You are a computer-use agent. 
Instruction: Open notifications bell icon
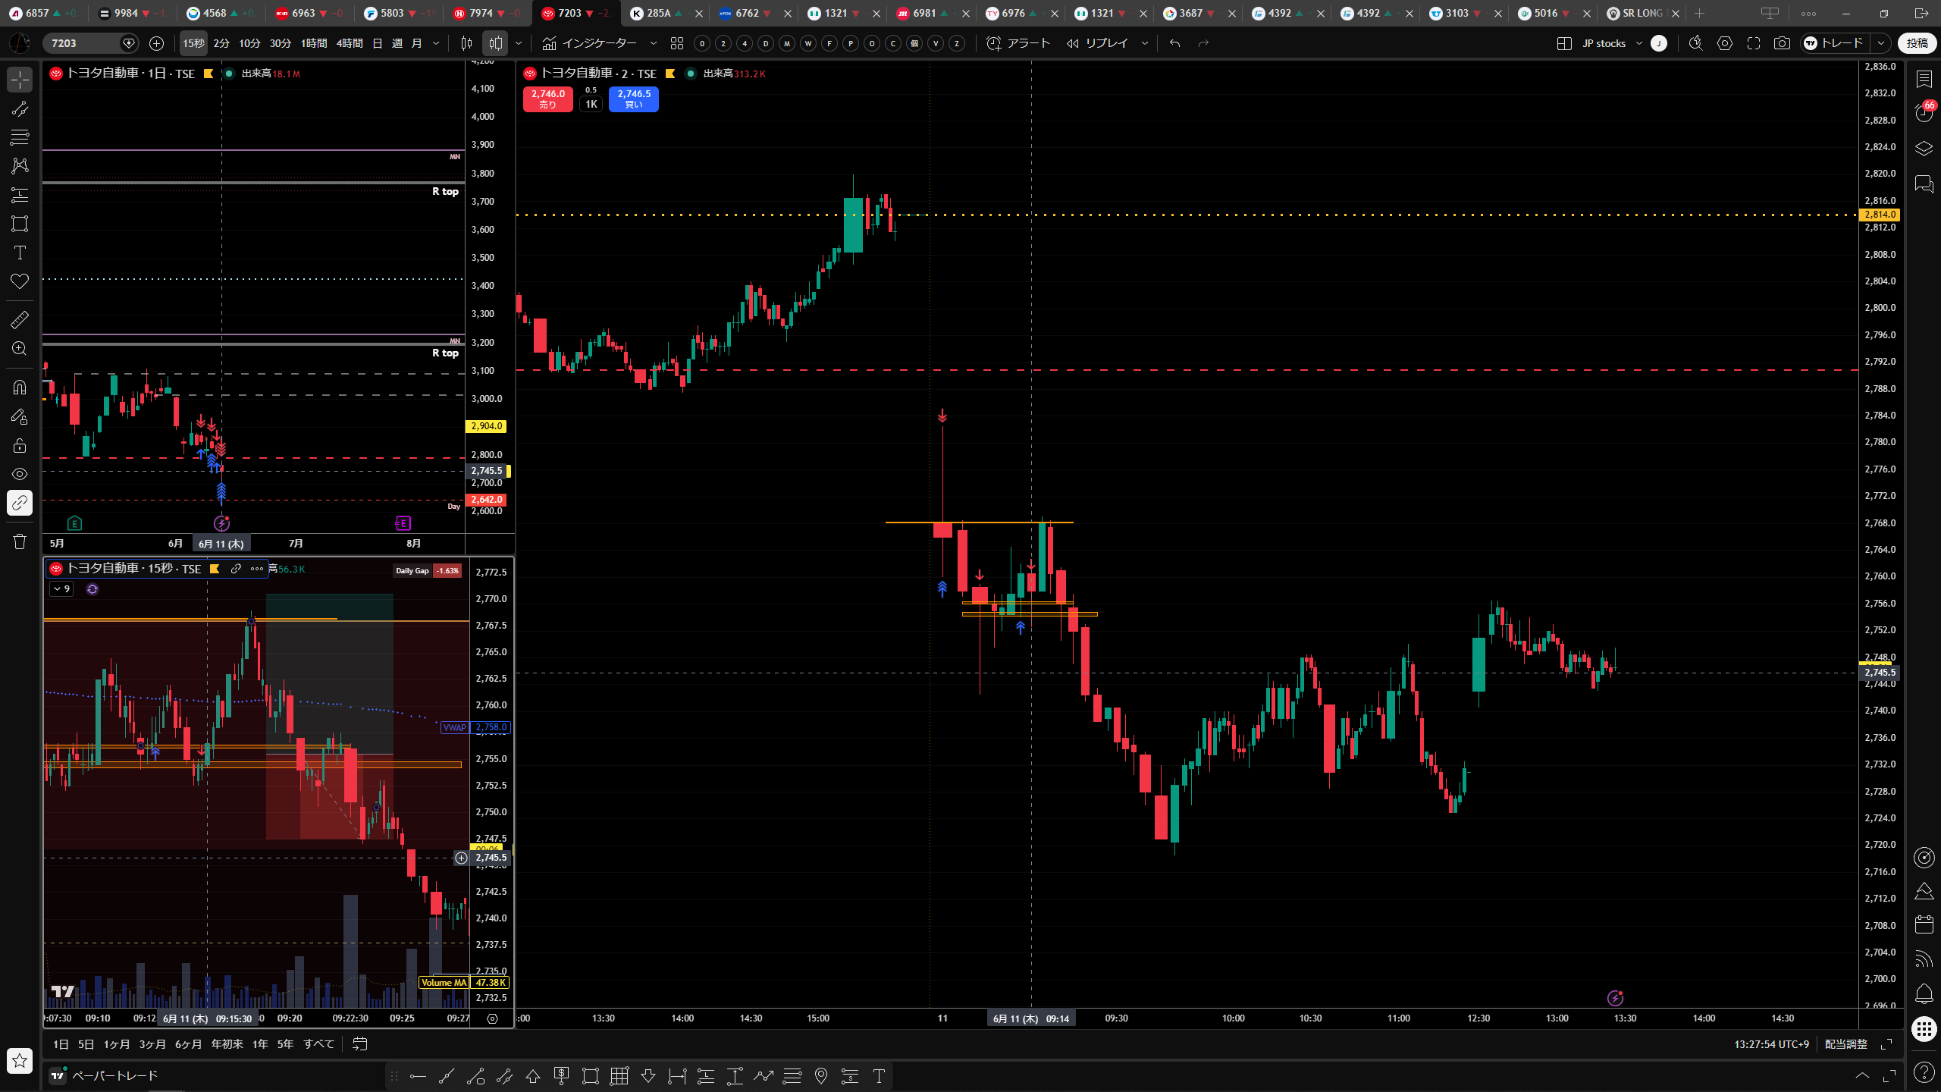tap(1924, 993)
